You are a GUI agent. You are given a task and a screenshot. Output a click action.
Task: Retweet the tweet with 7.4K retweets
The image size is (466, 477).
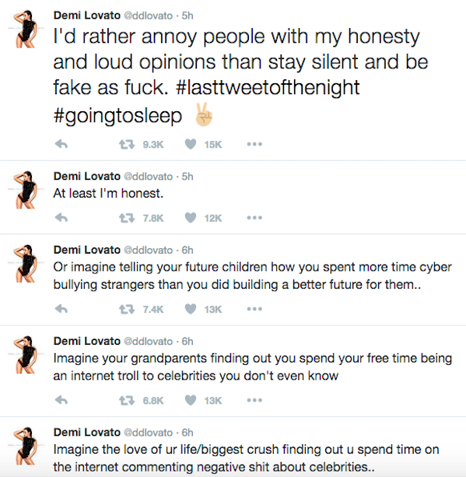pyautogui.click(x=127, y=310)
